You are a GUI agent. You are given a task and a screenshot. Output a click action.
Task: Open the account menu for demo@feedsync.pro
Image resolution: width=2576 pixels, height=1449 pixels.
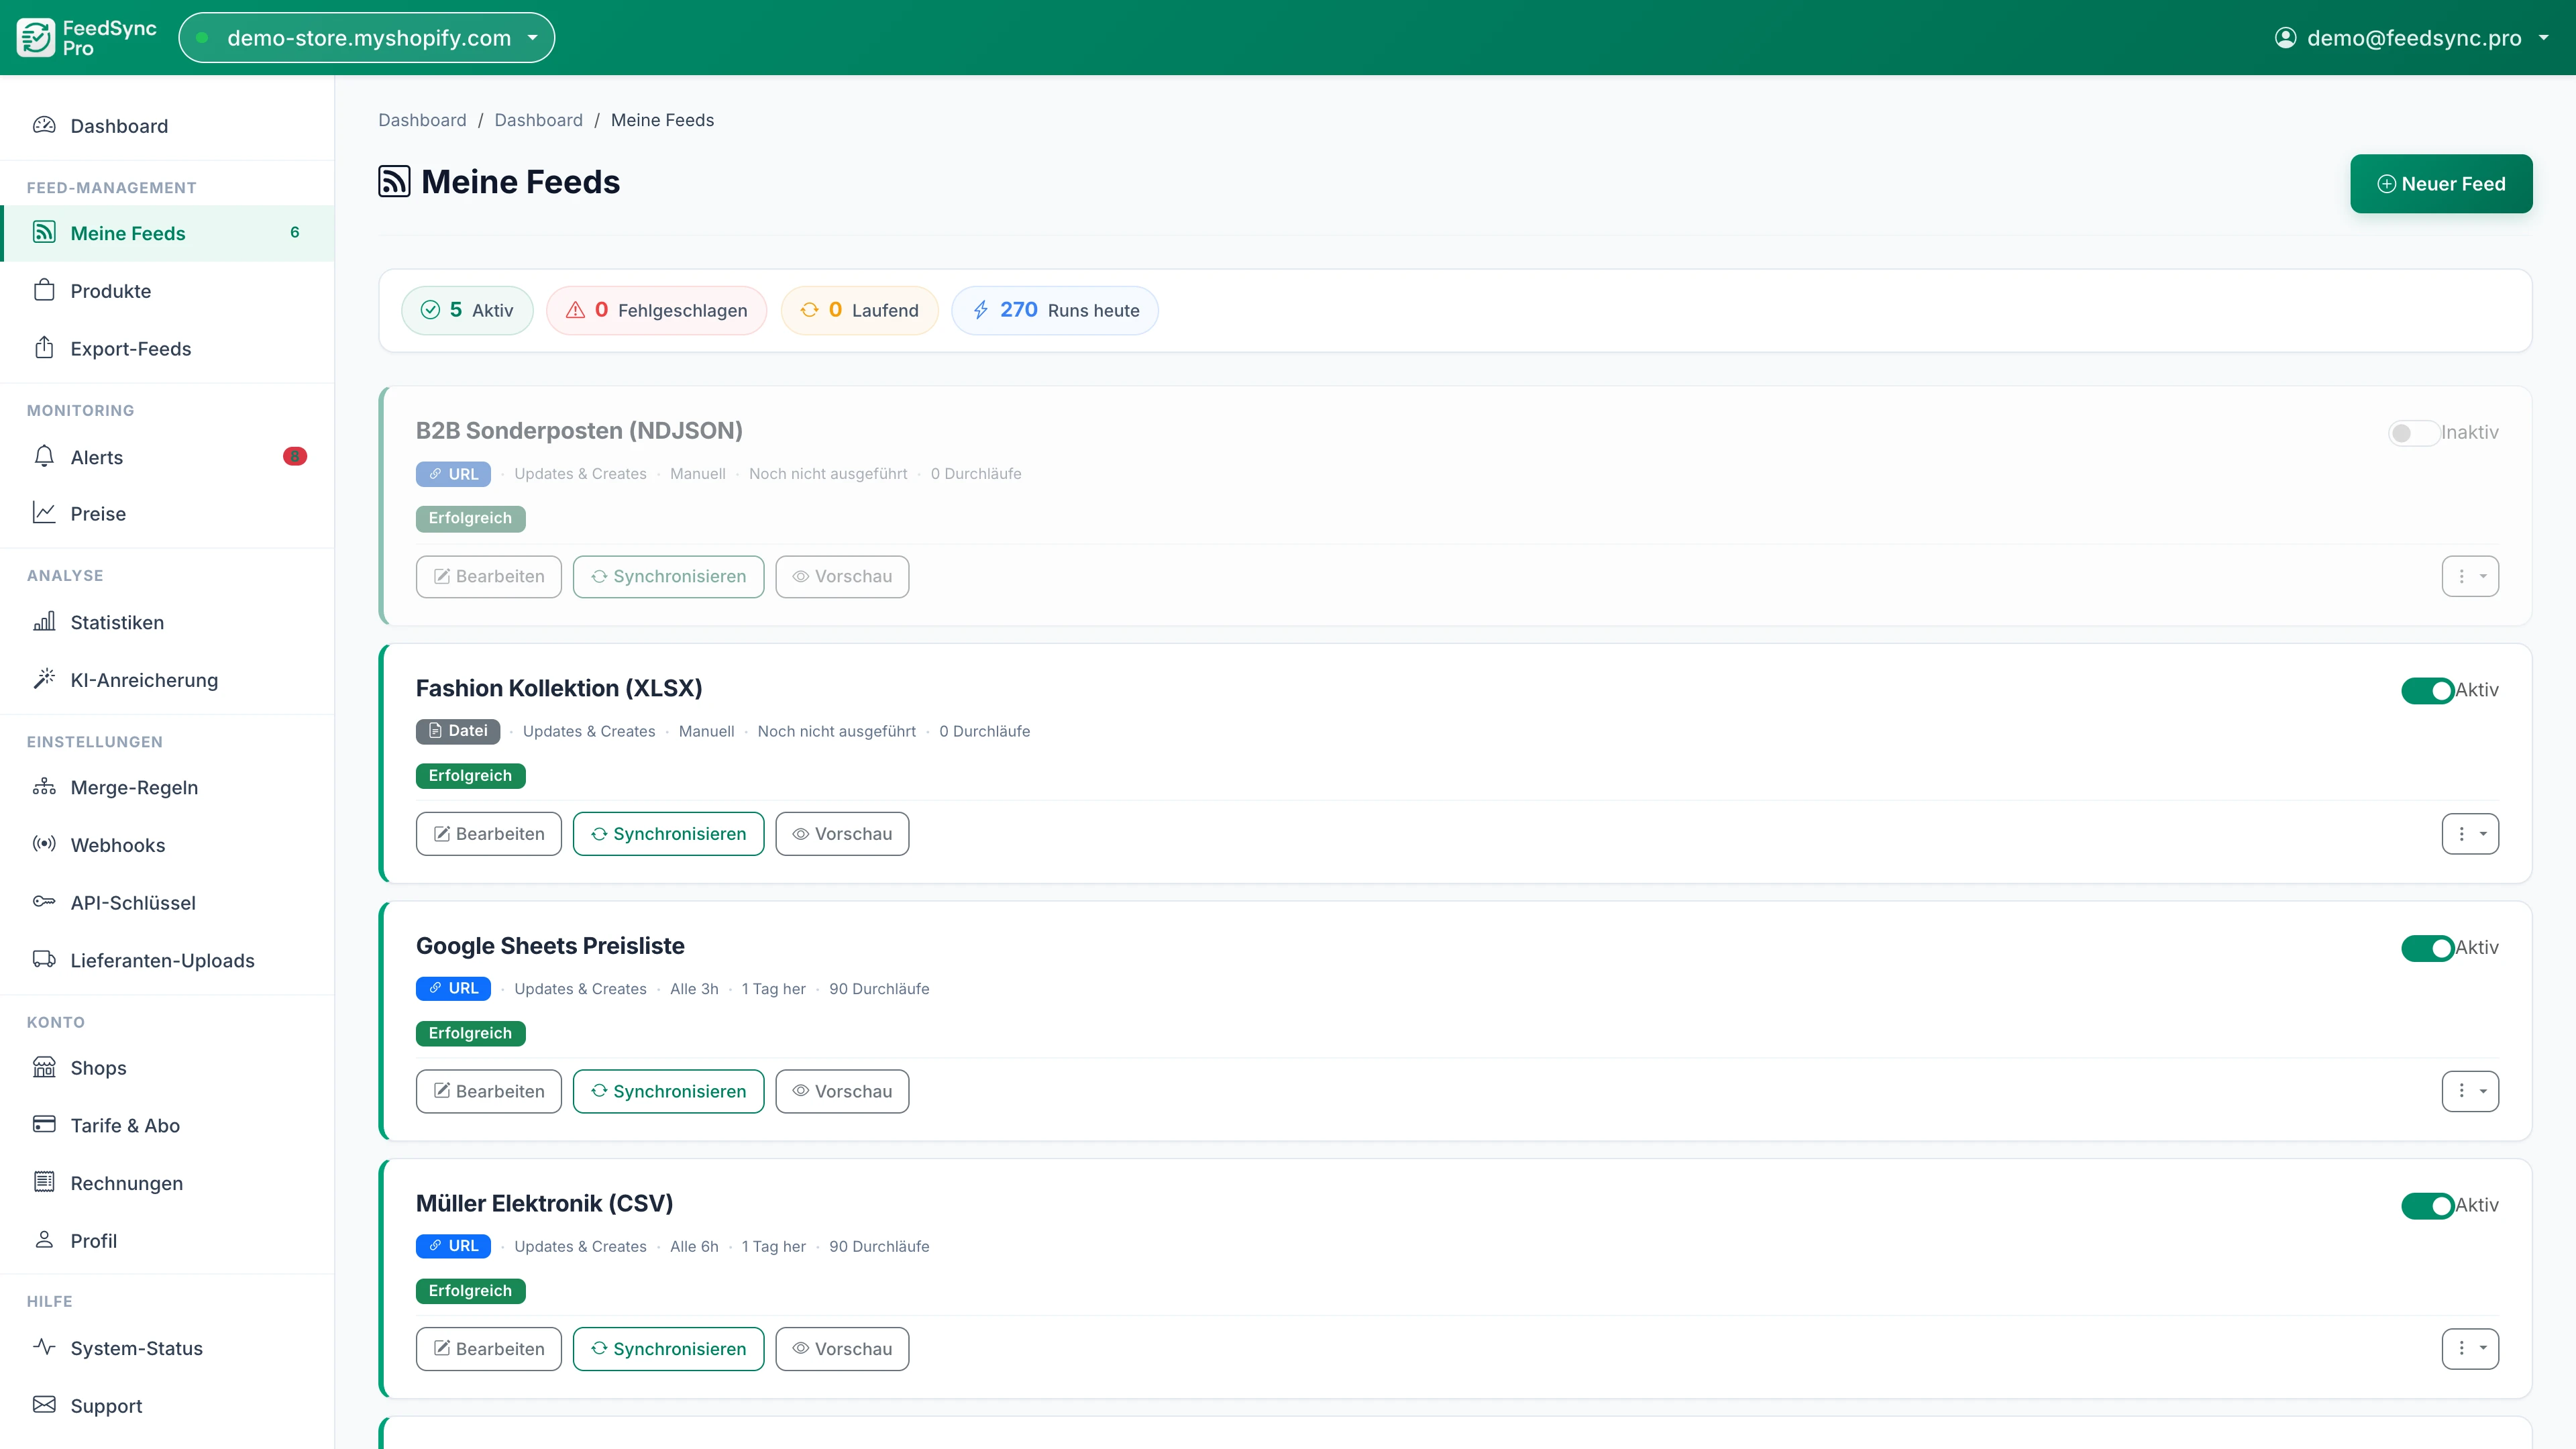point(2412,37)
